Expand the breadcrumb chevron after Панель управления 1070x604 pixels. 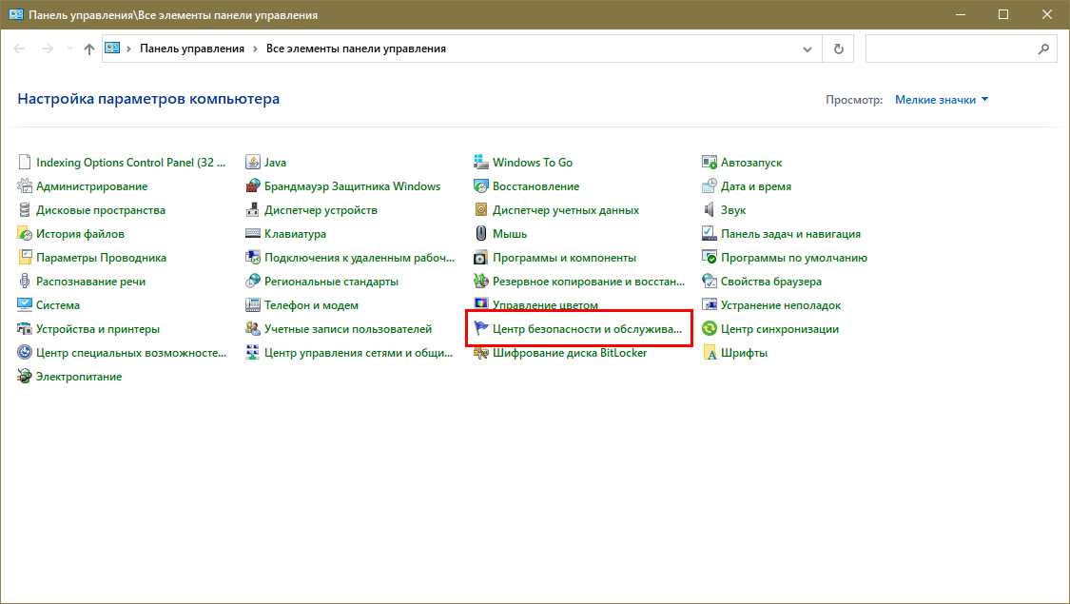[255, 49]
